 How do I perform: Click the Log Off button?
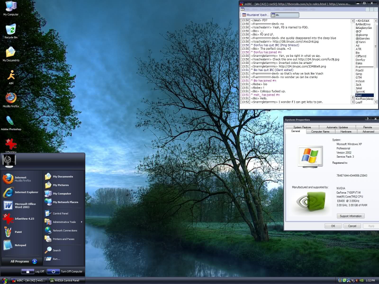click(x=33, y=271)
